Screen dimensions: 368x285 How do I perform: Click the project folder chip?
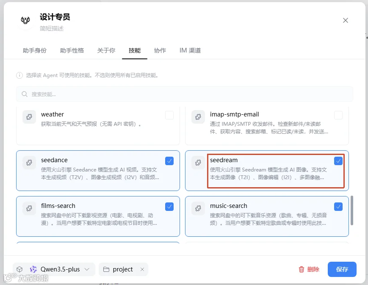pos(124,269)
